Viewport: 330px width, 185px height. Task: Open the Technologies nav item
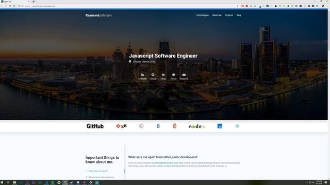click(x=203, y=15)
